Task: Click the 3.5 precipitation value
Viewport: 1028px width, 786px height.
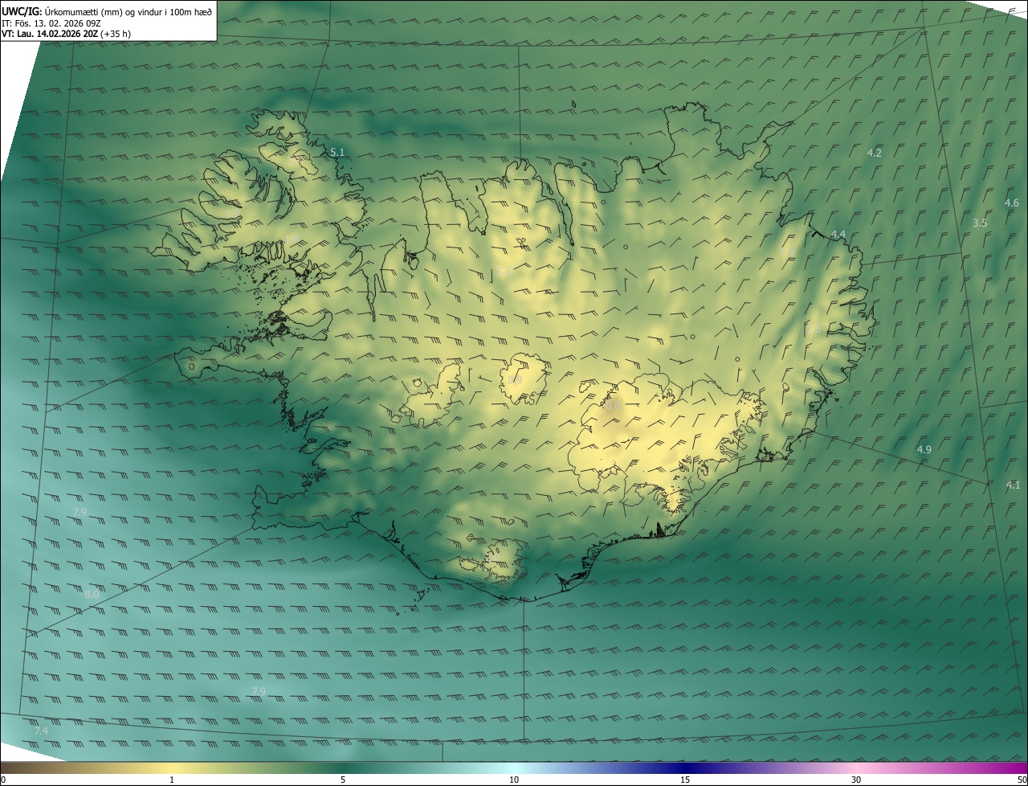Action: click(x=979, y=223)
